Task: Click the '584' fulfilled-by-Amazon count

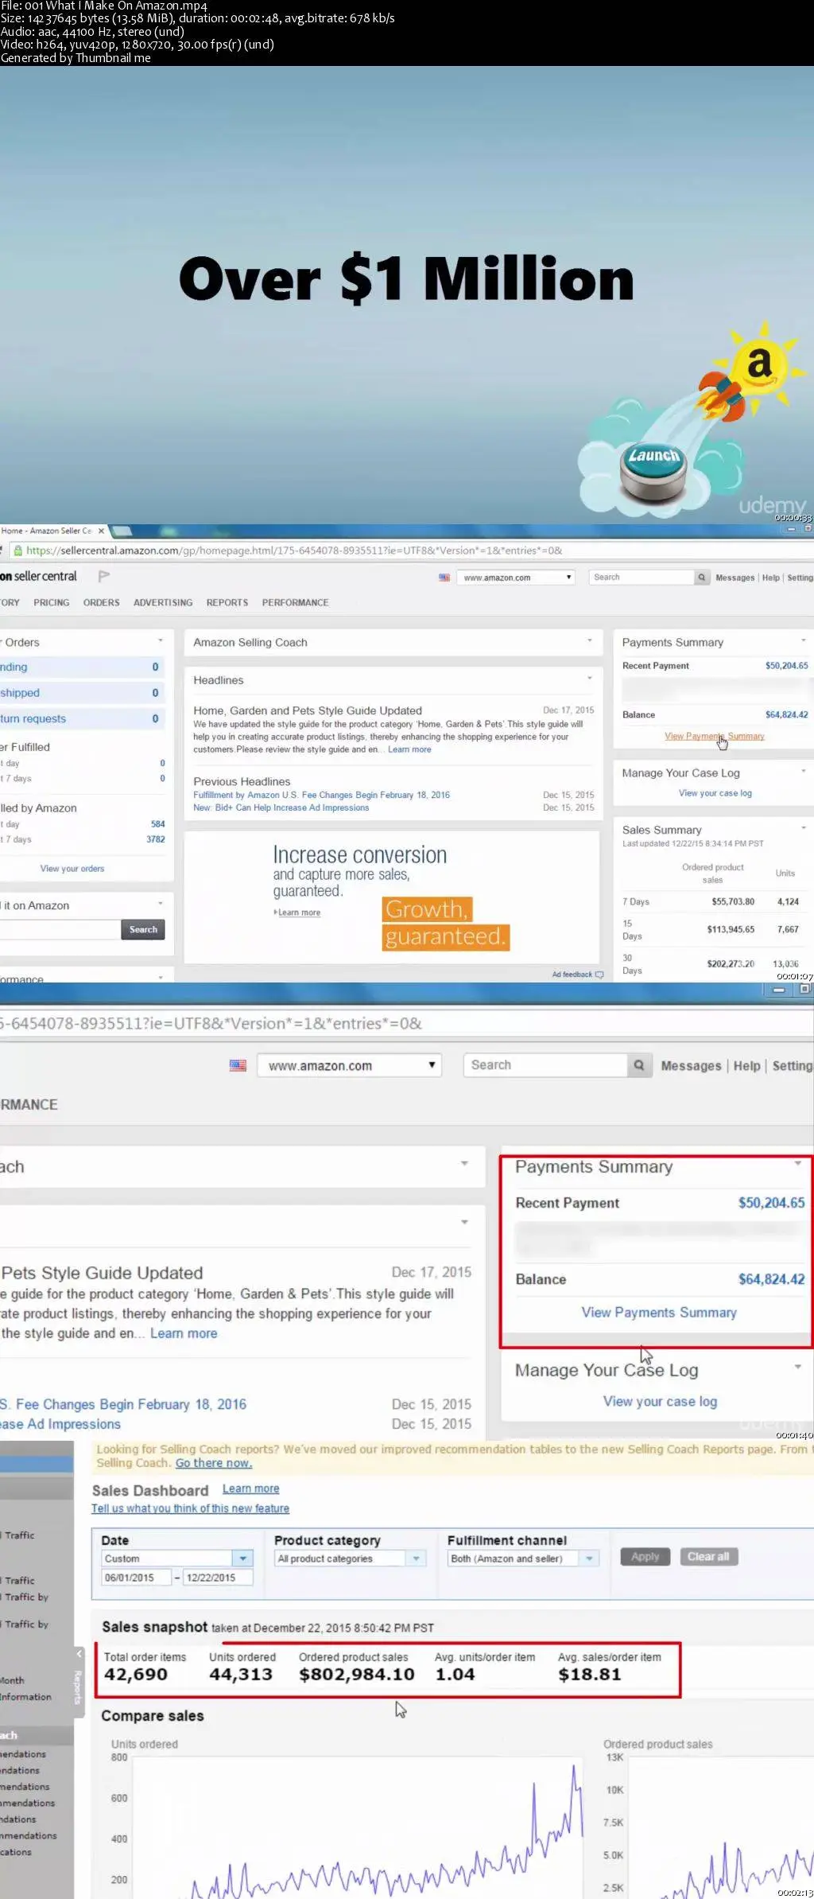Action: click(158, 824)
